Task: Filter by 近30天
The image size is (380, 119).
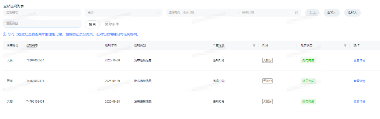Action: (x=332, y=13)
